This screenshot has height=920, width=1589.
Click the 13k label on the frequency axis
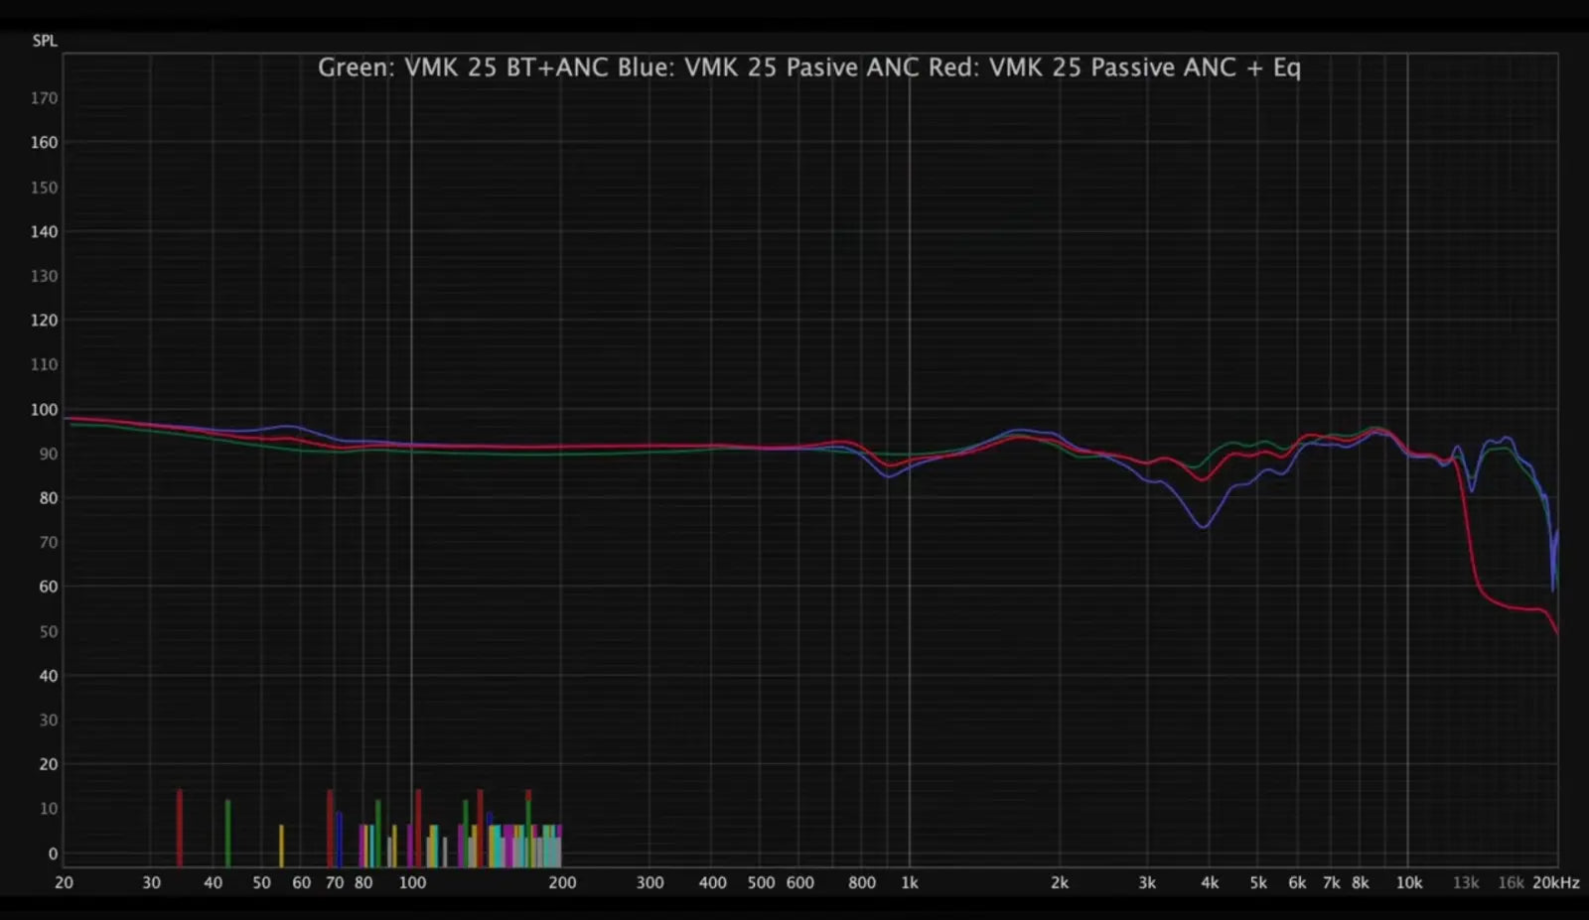pyautogui.click(x=1466, y=882)
